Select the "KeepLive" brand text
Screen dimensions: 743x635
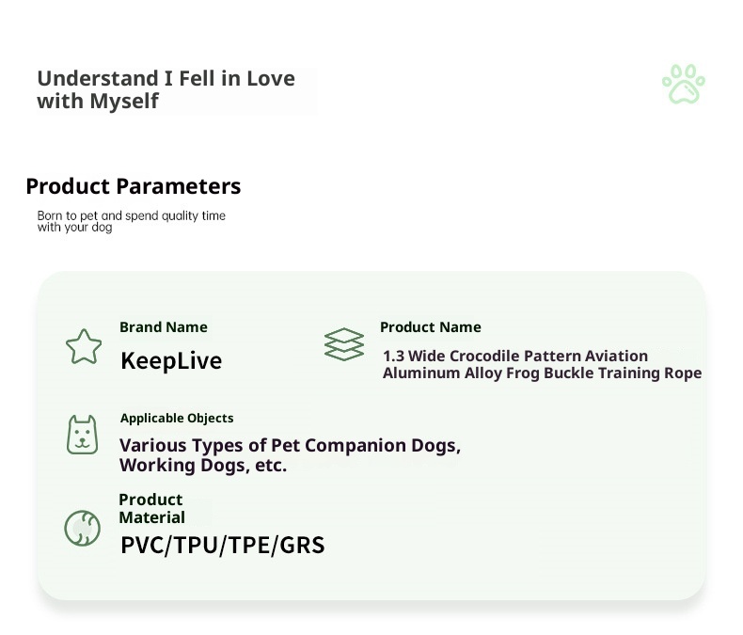(171, 361)
